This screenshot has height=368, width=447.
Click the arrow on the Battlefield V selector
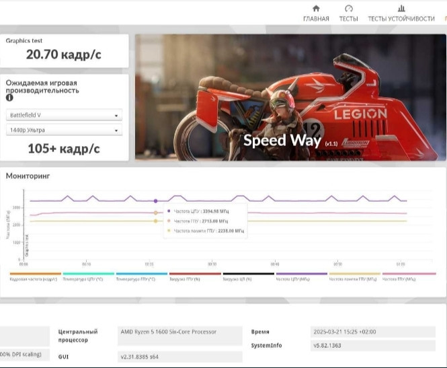[116, 115]
